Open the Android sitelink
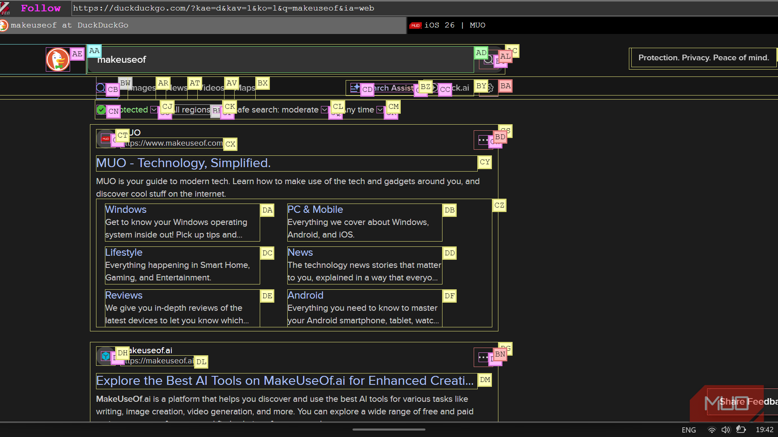Viewport: 778px width, 437px height. coord(305,295)
